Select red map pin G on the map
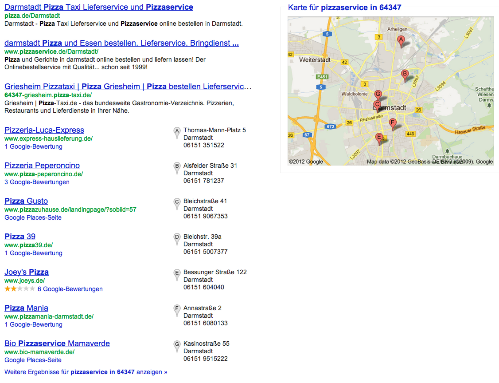The height and width of the screenshot is (383, 499). (x=378, y=95)
